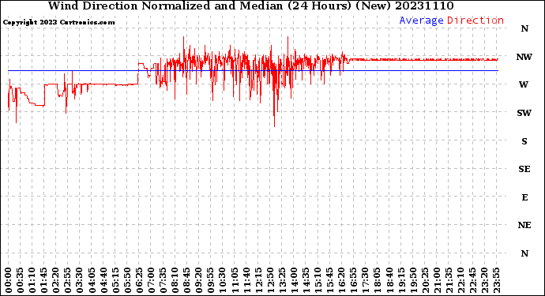
Task: Click the '10:30' time axis label
Action: coord(223,280)
